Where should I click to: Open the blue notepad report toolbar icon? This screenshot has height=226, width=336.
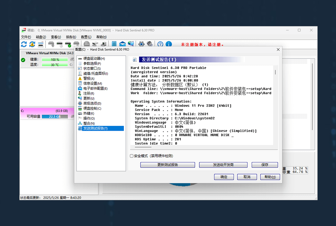click(114, 44)
